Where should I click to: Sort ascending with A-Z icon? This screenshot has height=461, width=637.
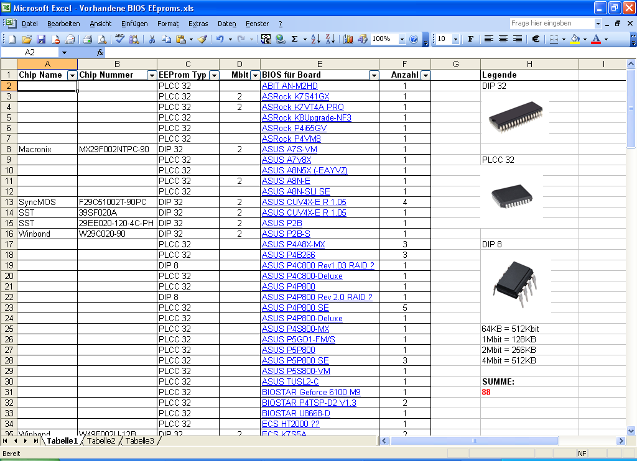[x=315, y=39]
